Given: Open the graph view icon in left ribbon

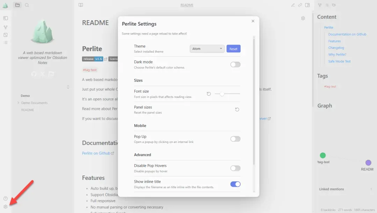Looking at the screenshot, I should 6,27.
